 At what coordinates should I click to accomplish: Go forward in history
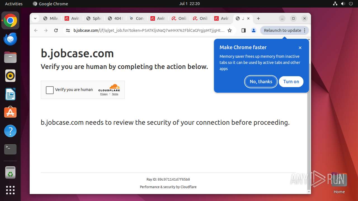(46, 30)
